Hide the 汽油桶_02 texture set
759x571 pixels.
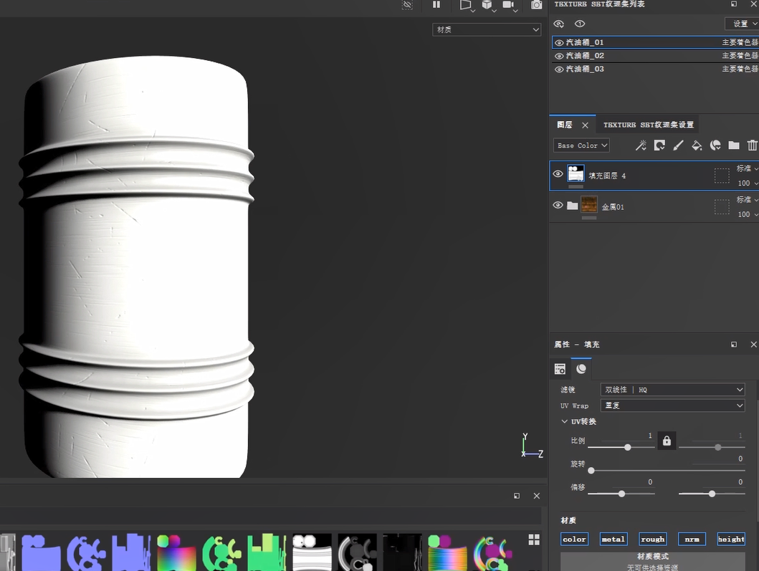pos(559,56)
